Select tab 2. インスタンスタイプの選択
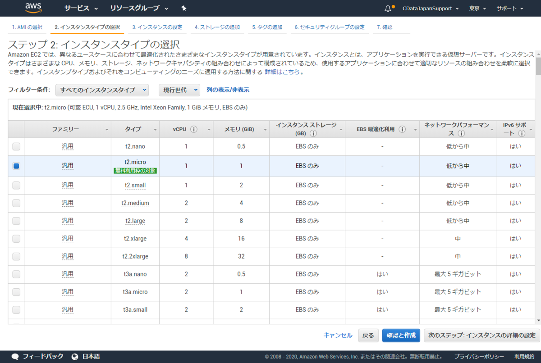The height and width of the screenshot is (363, 541). coord(87,27)
